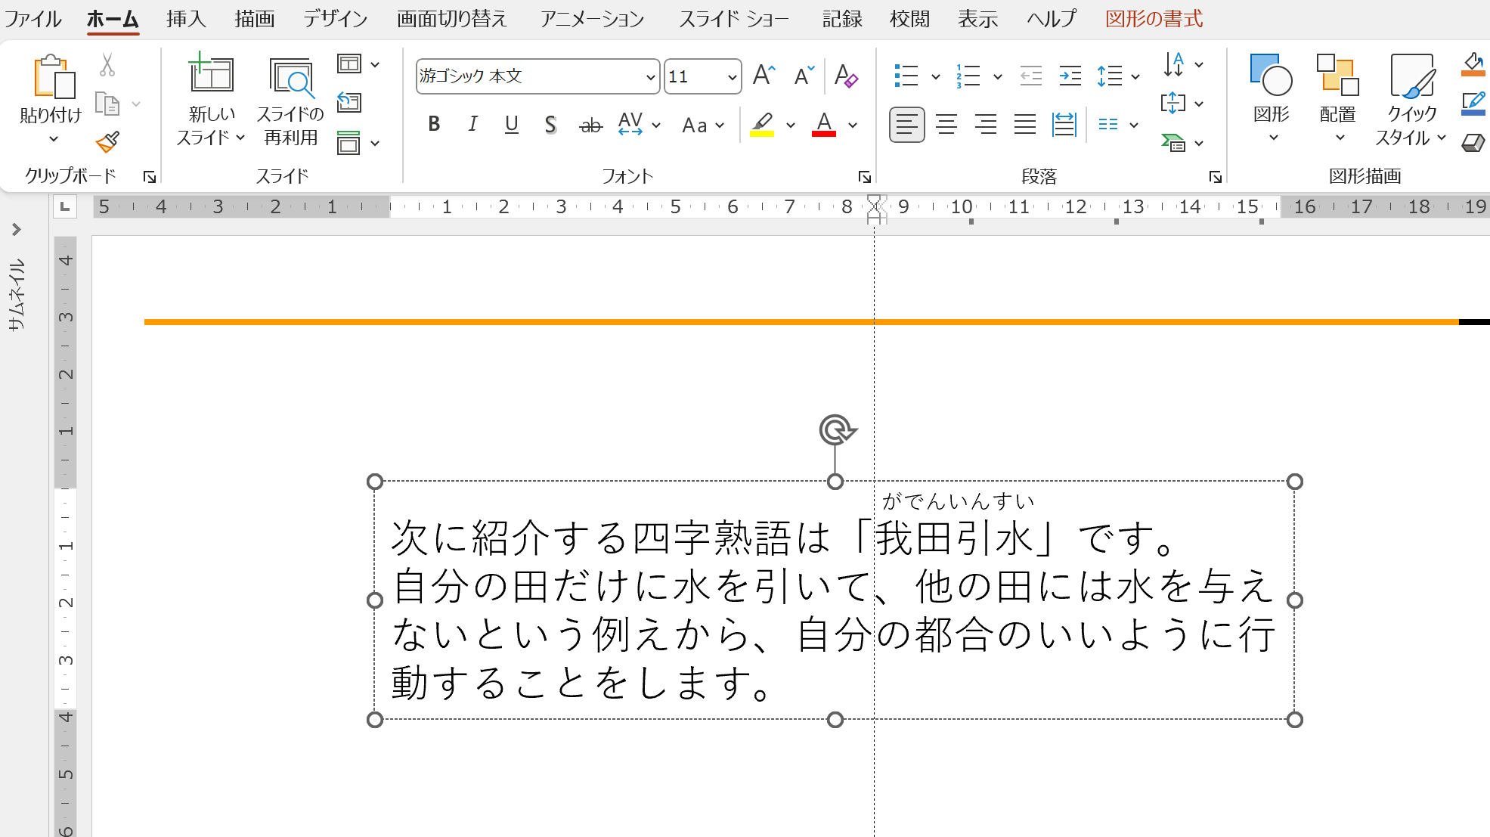The height and width of the screenshot is (837, 1490).
Task: Increase the font size one step
Action: coord(762,74)
